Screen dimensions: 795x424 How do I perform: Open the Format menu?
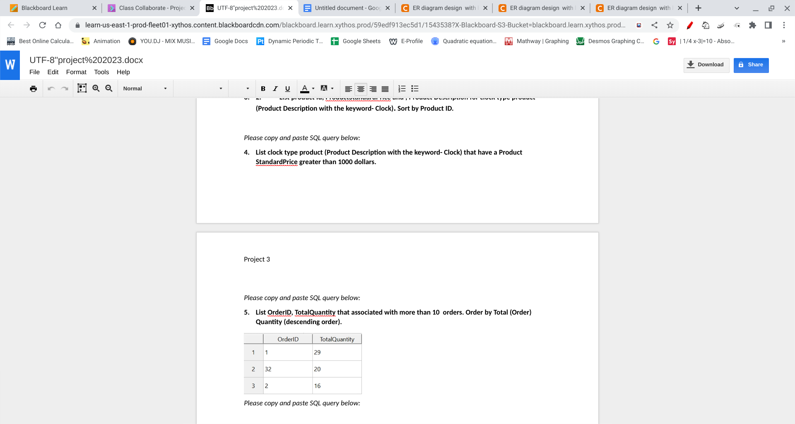pyautogui.click(x=76, y=72)
